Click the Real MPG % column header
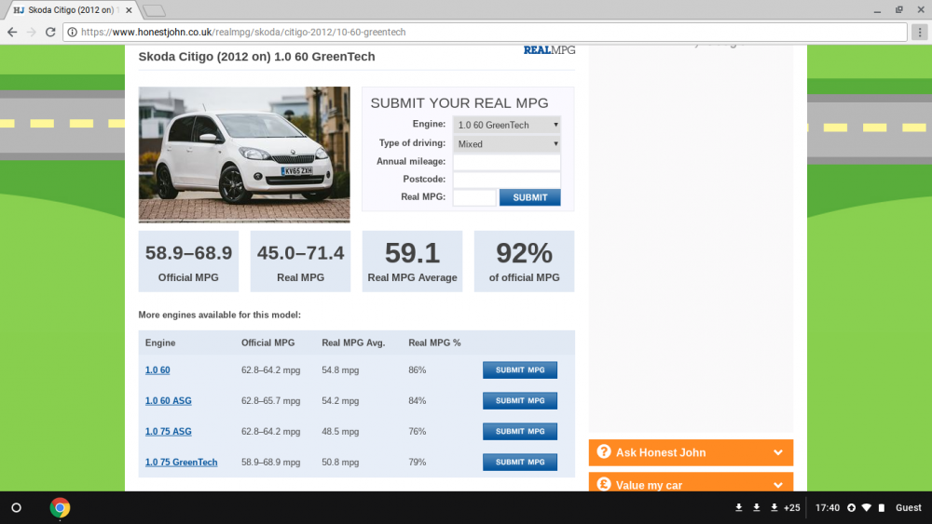 click(x=434, y=343)
